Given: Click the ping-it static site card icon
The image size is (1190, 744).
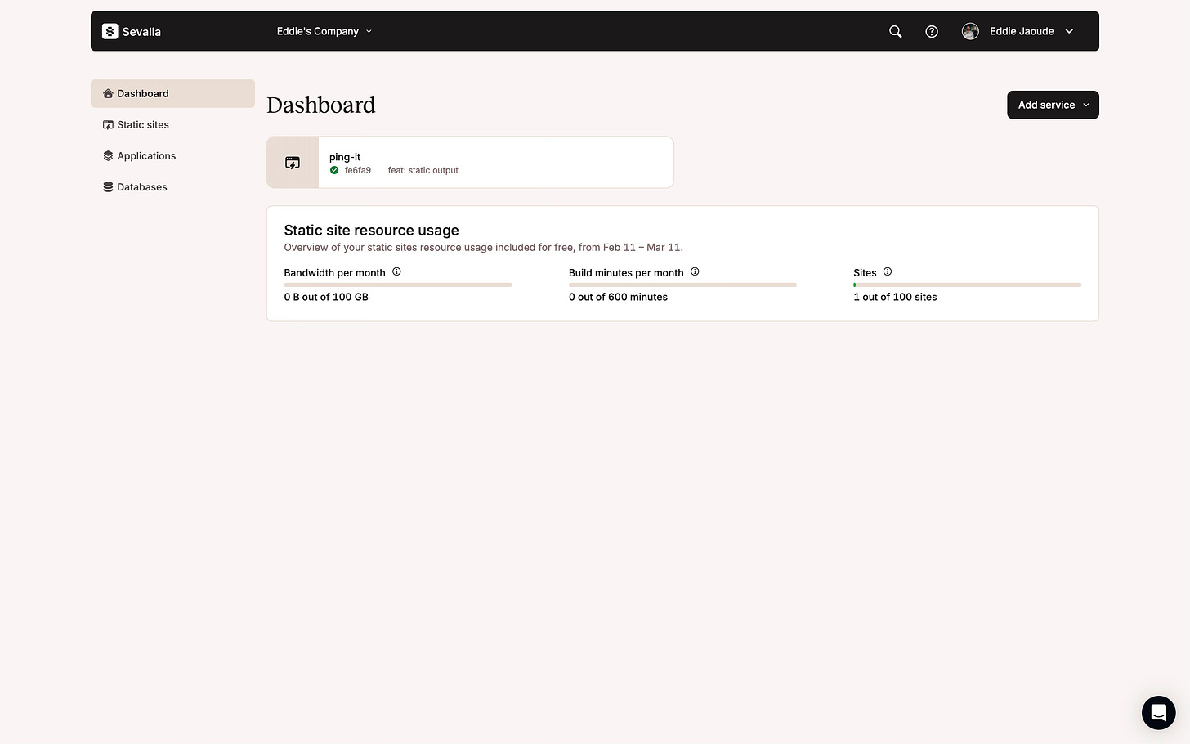Looking at the screenshot, I should coord(293,163).
